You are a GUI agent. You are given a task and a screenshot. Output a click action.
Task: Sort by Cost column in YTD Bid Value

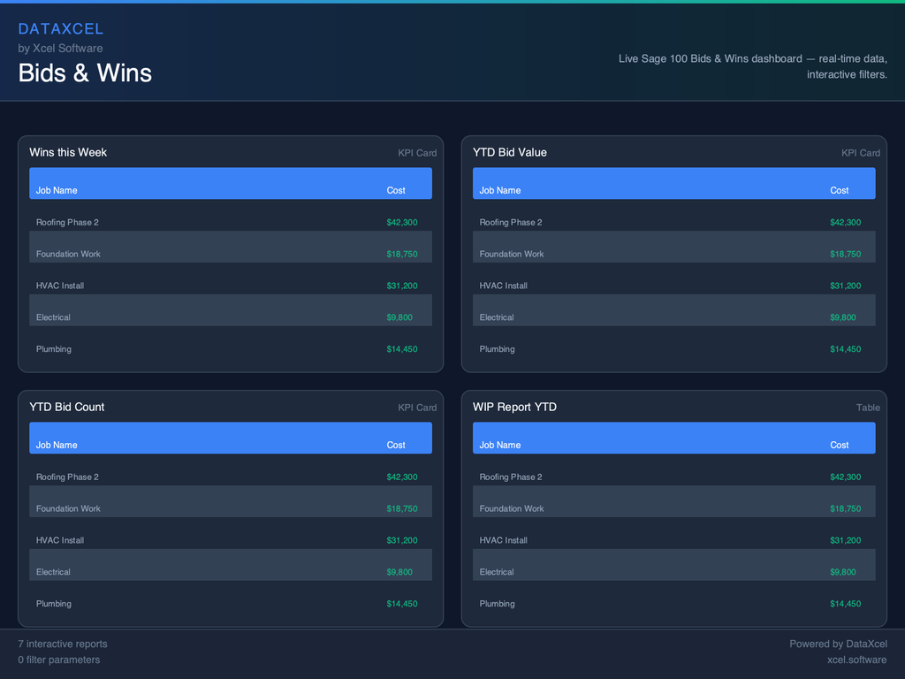tap(839, 190)
